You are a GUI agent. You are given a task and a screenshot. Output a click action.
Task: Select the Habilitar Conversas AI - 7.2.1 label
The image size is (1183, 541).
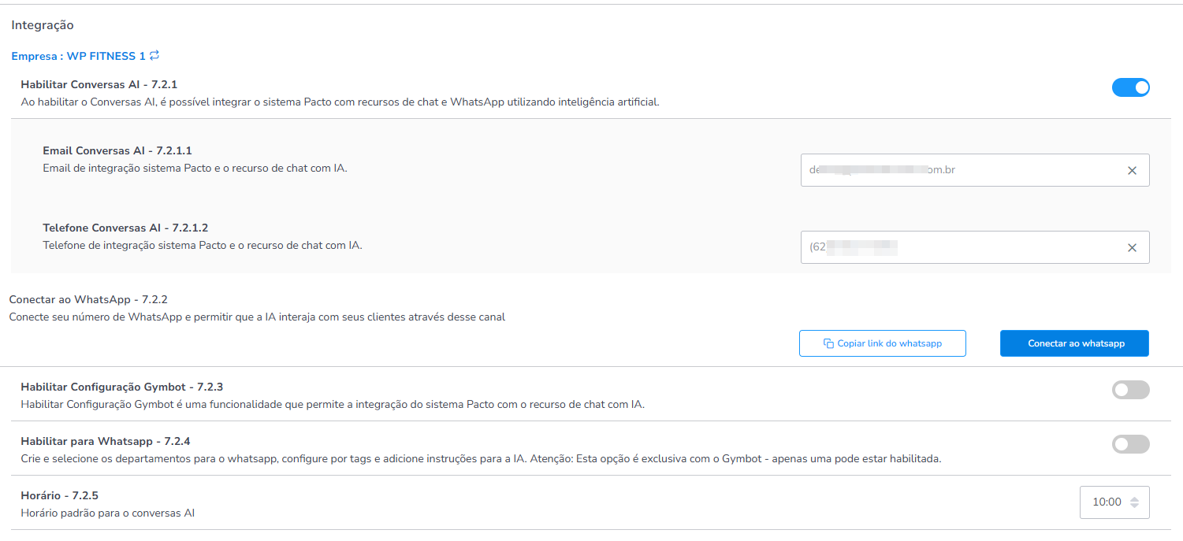tap(99, 84)
